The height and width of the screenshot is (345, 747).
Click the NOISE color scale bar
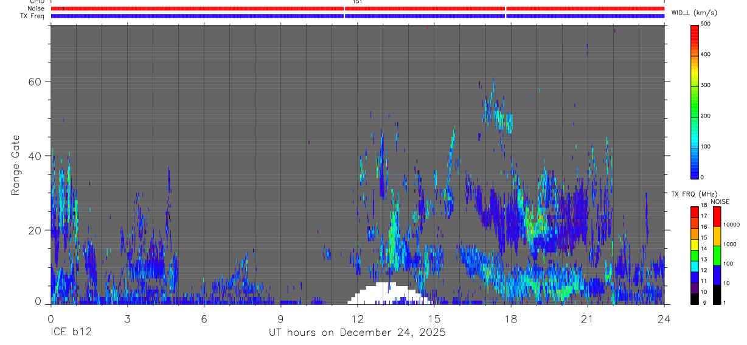(717, 255)
